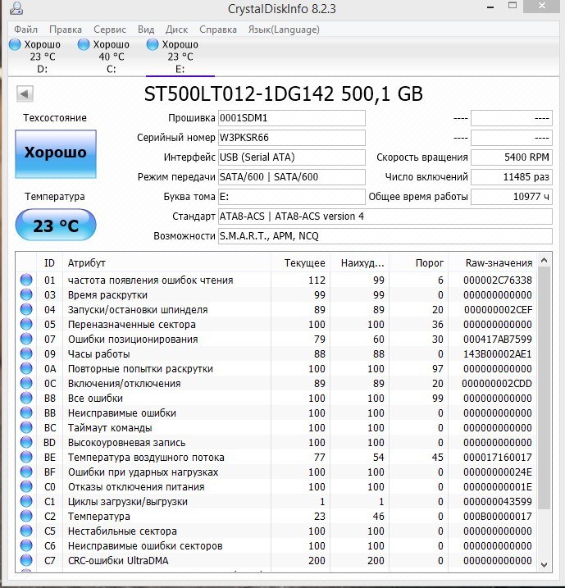565x588 pixels.
Task: Select the D: drive status icon
Action: (15, 44)
